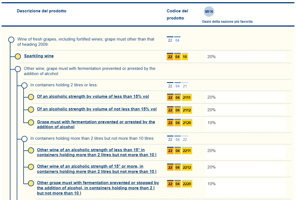
Task: Collapse the Other wine; grape must node
Action: point(18,69)
